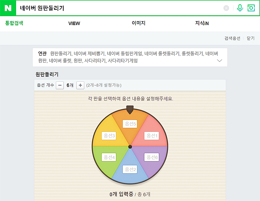Go to the 지식iN tab
Image resolution: width=260 pixels, height=201 pixels.
point(202,23)
